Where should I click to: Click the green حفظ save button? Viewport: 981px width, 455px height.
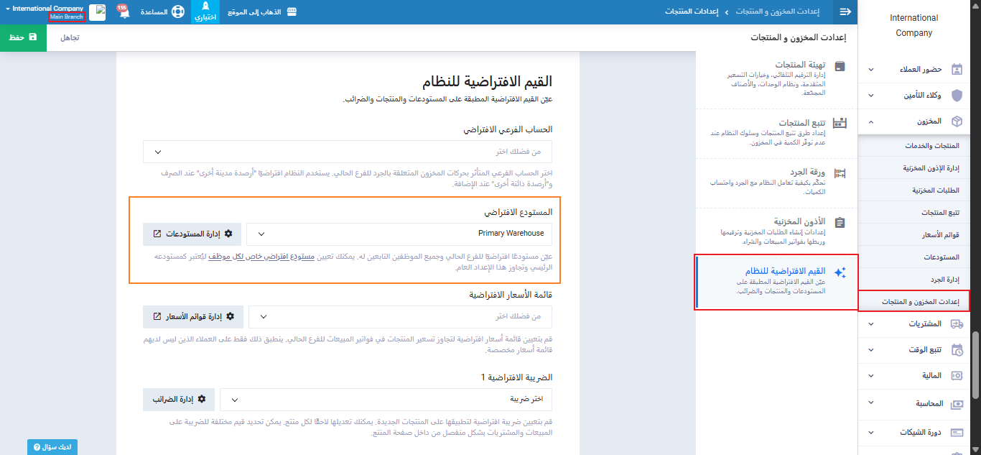tap(23, 37)
